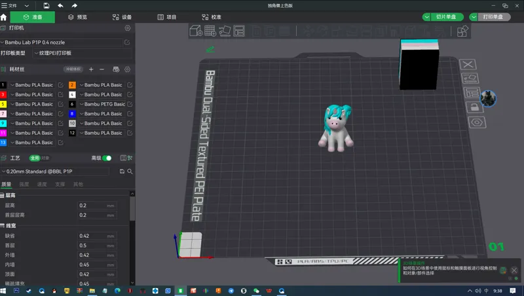Image resolution: width=524 pixels, height=296 pixels.
Task: Close the 3D scene tip notification
Action: (x=514, y=270)
